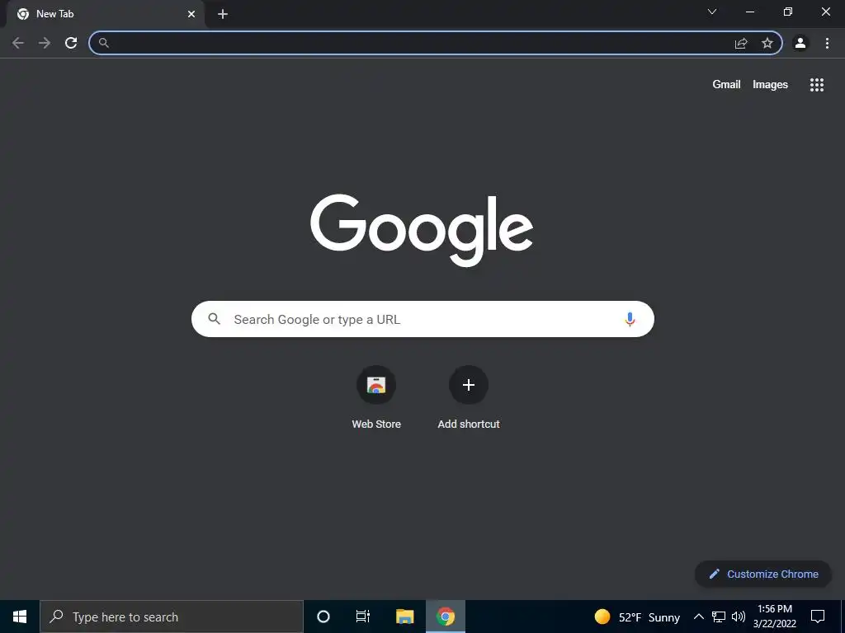Open the notification center icon
Screen dimensions: 845x633
click(x=818, y=617)
